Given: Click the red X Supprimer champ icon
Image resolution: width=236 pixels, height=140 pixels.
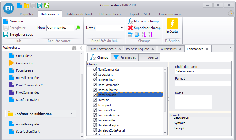Looking at the screenshot, I should pos(130,28).
